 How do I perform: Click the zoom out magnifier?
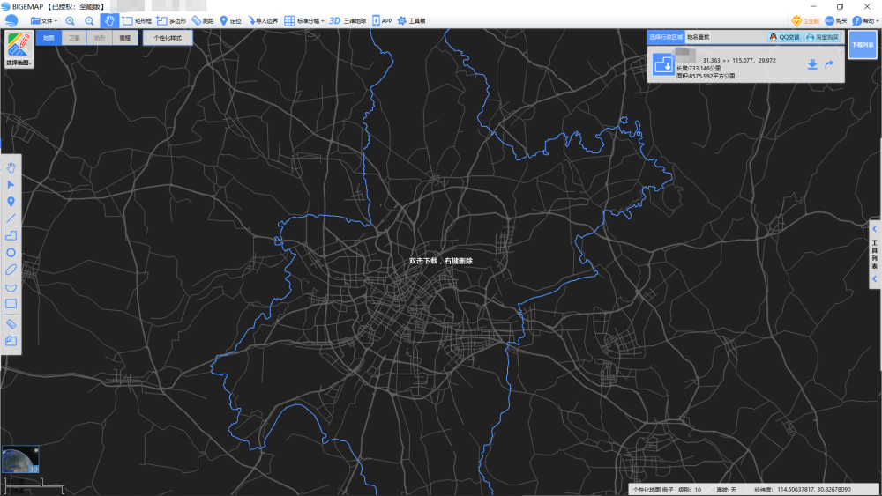89,21
